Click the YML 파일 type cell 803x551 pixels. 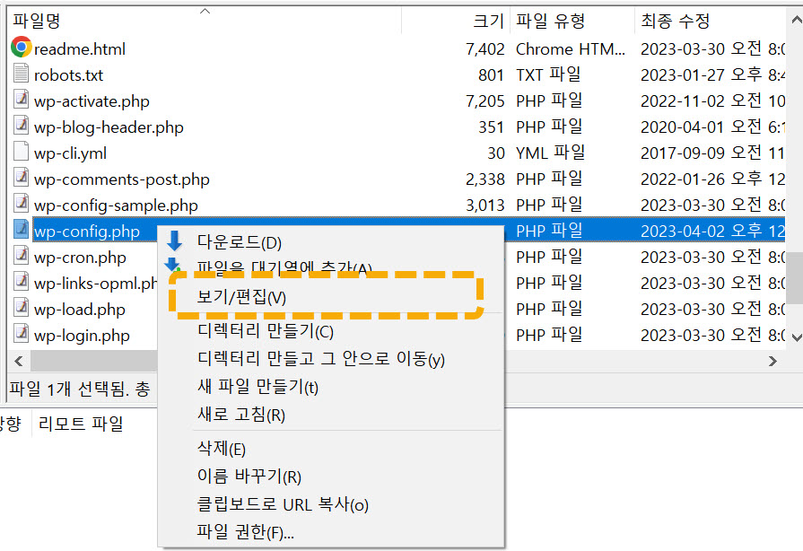(x=551, y=153)
